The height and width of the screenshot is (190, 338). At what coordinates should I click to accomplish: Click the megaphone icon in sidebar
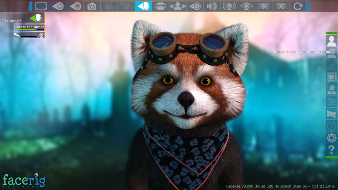click(331, 114)
